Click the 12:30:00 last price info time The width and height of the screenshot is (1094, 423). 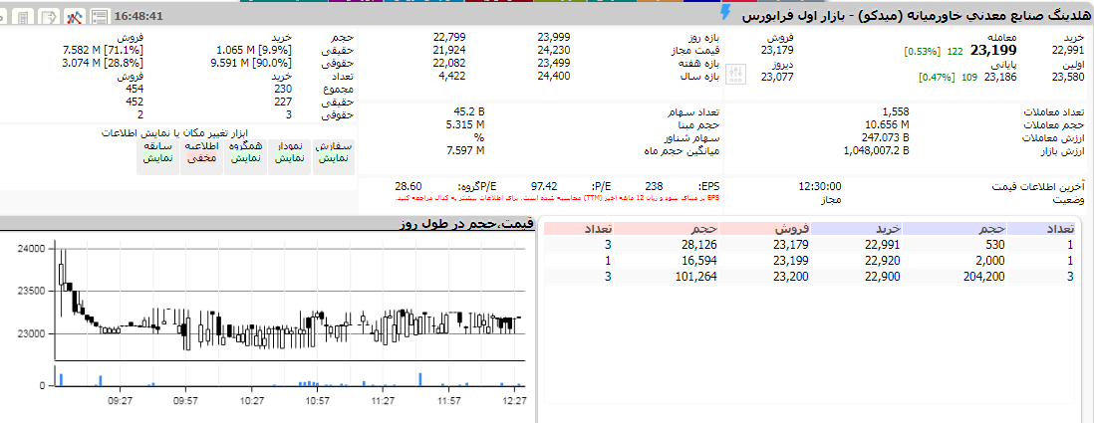tap(819, 187)
